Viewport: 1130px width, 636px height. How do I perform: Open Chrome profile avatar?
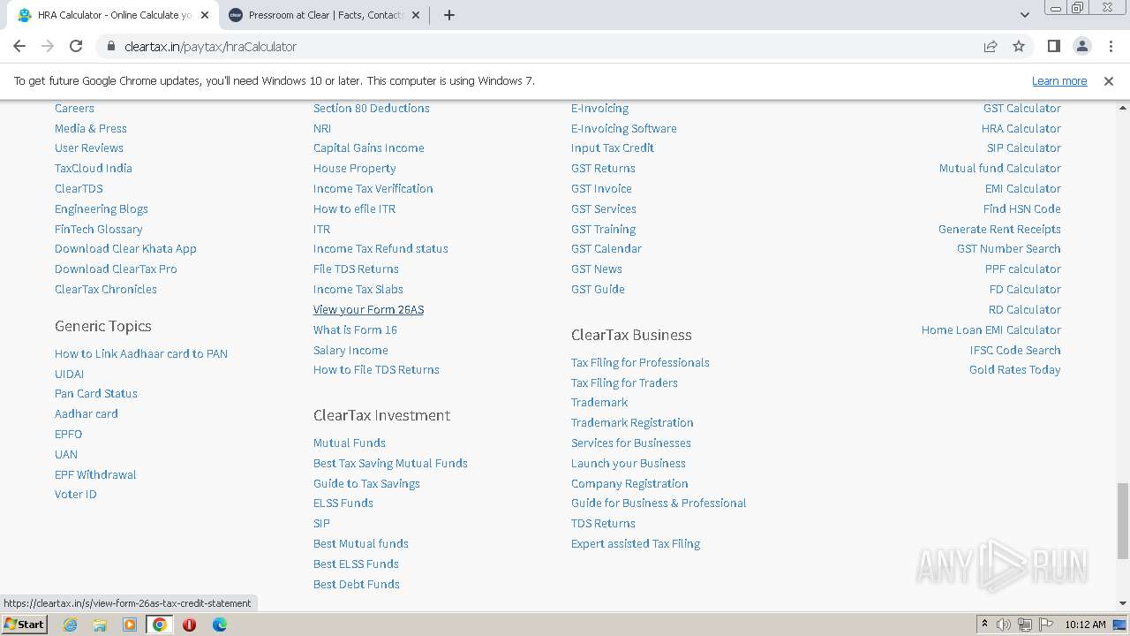pos(1081,46)
